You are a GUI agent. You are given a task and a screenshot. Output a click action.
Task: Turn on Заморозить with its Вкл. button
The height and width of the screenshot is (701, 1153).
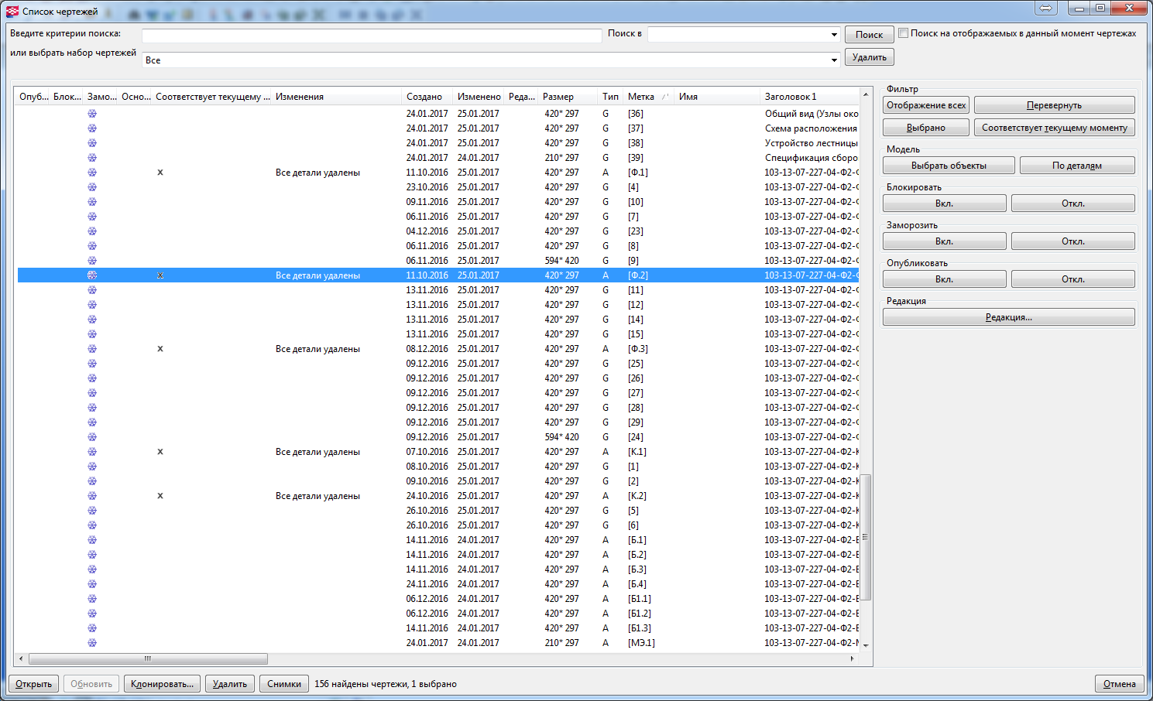pos(944,241)
